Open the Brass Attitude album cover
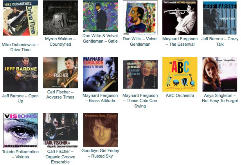 coord(100,74)
